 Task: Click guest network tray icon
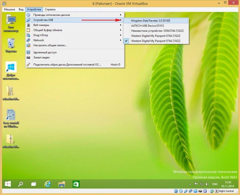point(202,184)
